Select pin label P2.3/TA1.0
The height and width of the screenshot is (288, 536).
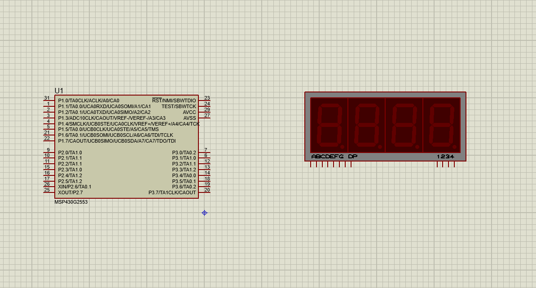70,170
